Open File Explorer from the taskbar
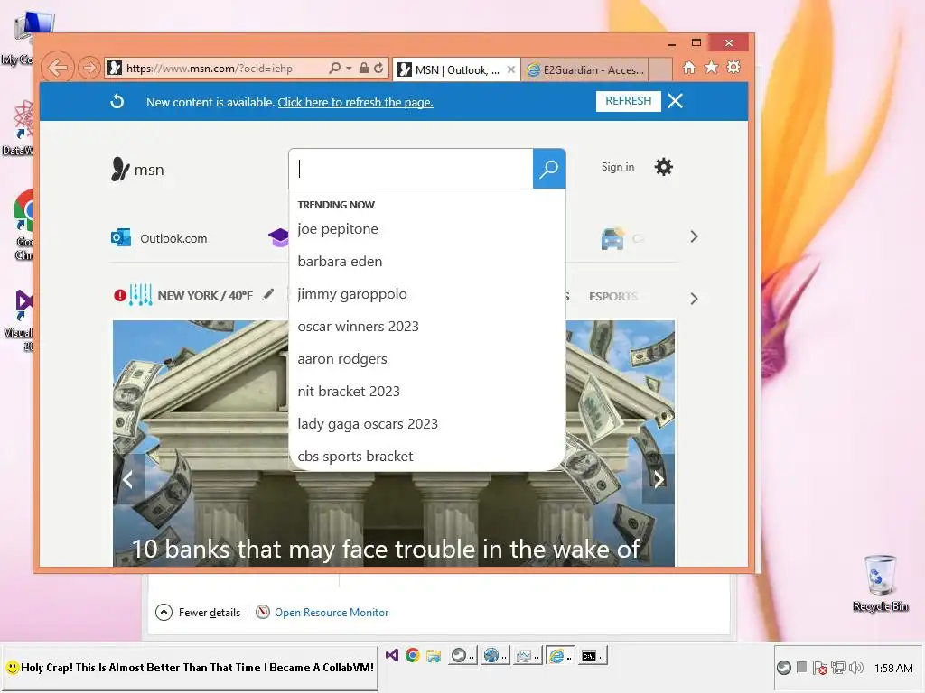925x693 pixels. coord(434,655)
